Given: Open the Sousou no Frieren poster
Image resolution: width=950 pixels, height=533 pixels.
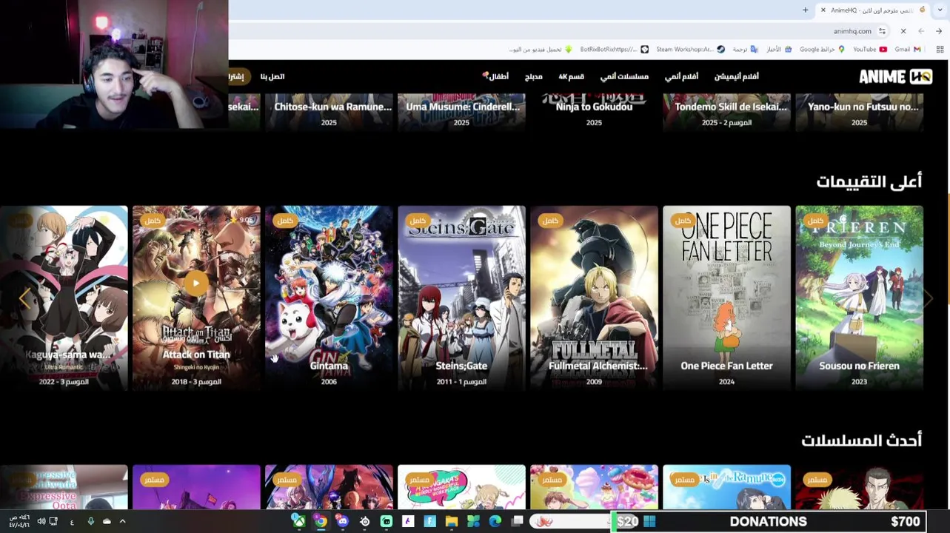Looking at the screenshot, I should tap(859, 298).
